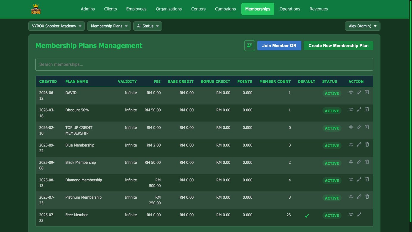Delete the Black Membership plan
Image resolution: width=412 pixels, height=232 pixels.
(367, 162)
